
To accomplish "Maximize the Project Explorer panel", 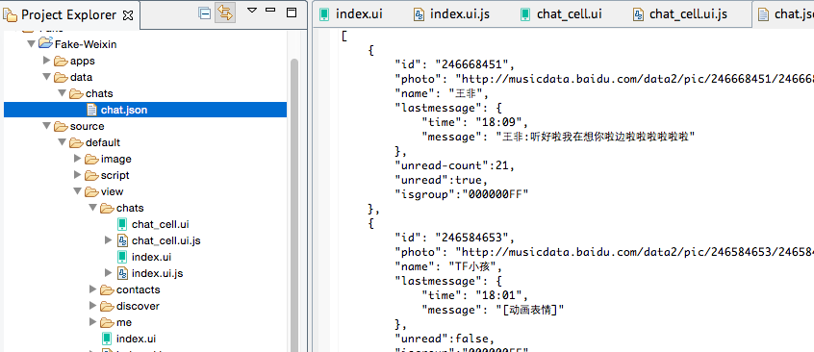I will click(292, 12).
